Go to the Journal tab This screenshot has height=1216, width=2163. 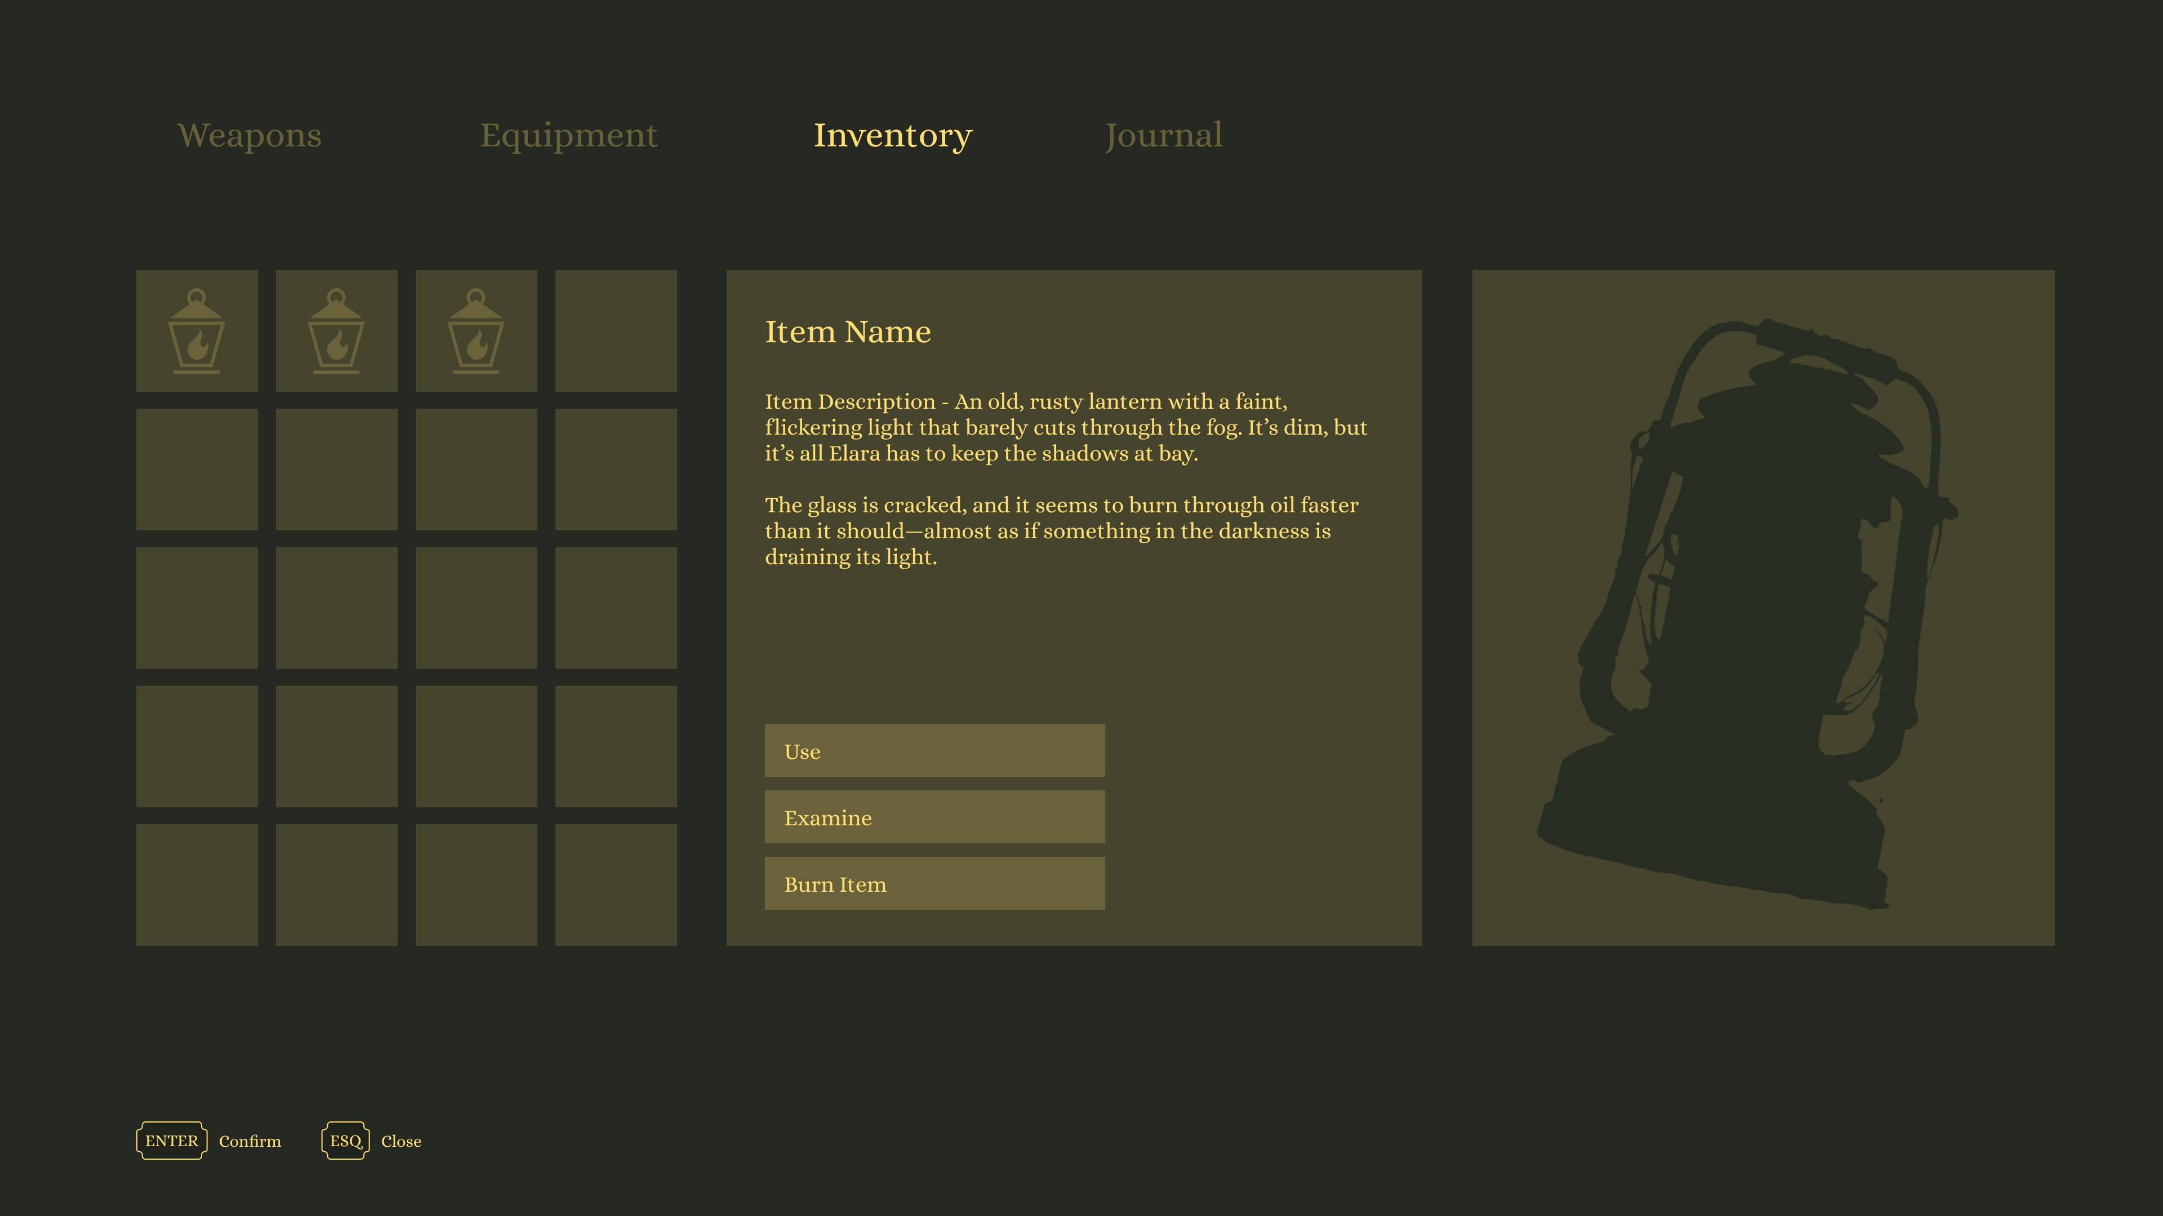(x=1163, y=135)
